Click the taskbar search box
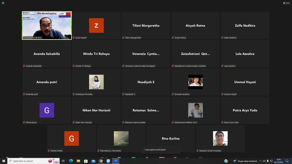Image resolution: width=292 pixels, height=164 pixels. [x=33, y=161]
